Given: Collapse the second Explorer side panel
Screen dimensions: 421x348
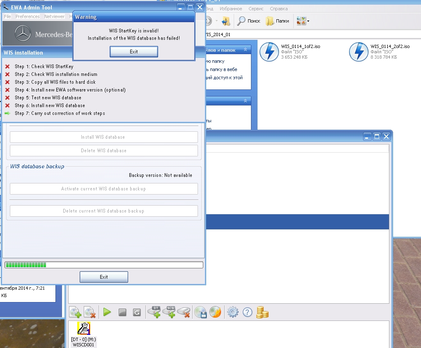Looking at the screenshot, I should click(245, 101).
